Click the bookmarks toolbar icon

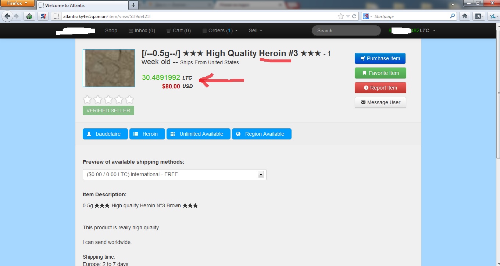(478, 16)
